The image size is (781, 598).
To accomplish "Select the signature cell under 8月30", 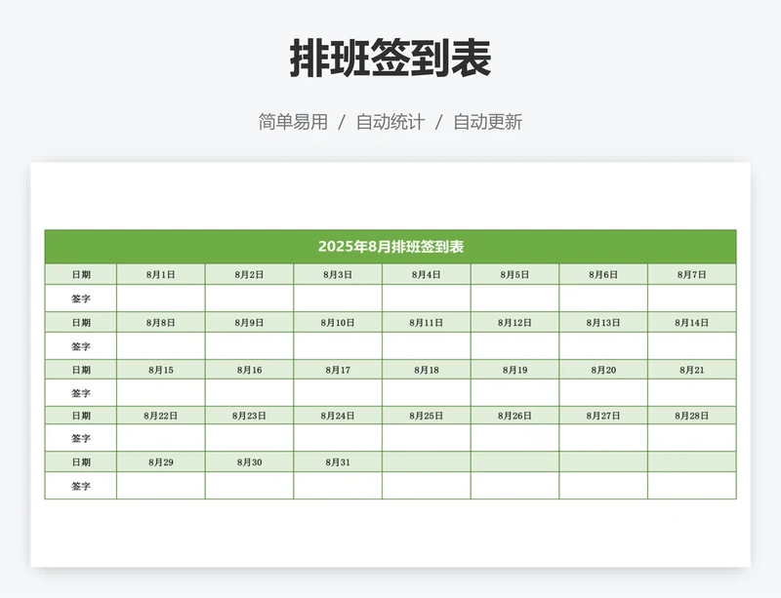I will (x=250, y=486).
